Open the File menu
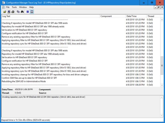The height and width of the screenshot is (123, 165). [x=8, y=7]
